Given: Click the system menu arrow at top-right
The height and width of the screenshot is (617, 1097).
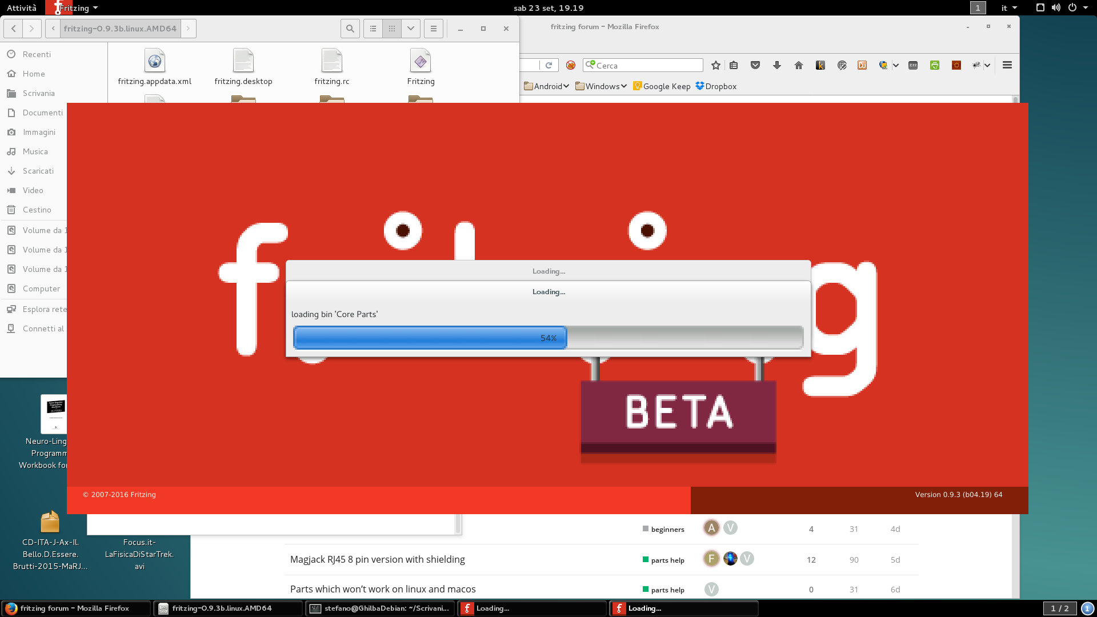Looking at the screenshot, I should pyautogui.click(x=1086, y=8).
